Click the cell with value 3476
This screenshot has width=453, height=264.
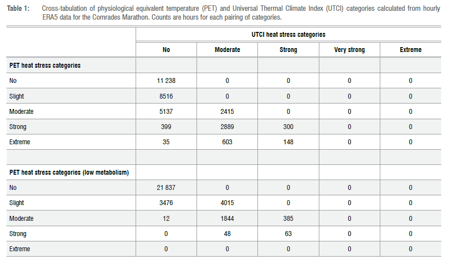pos(166,203)
